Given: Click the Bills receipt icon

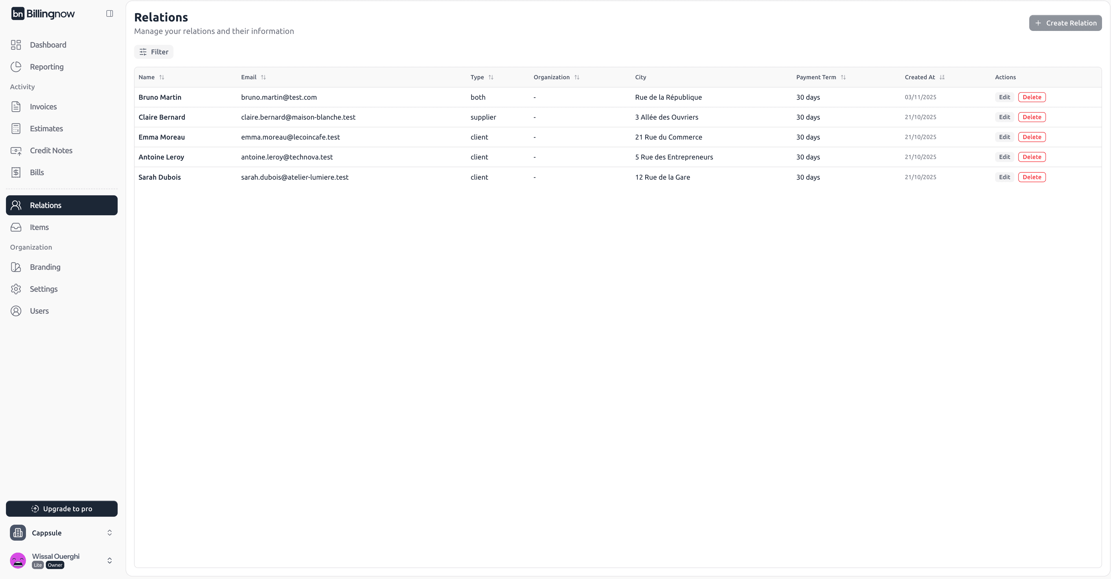Looking at the screenshot, I should pyautogui.click(x=16, y=172).
